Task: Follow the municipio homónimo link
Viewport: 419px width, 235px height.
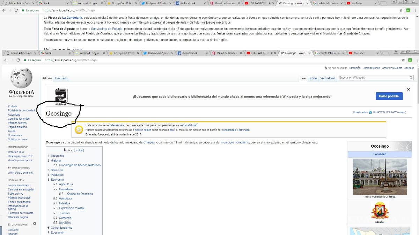Action: (235, 142)
